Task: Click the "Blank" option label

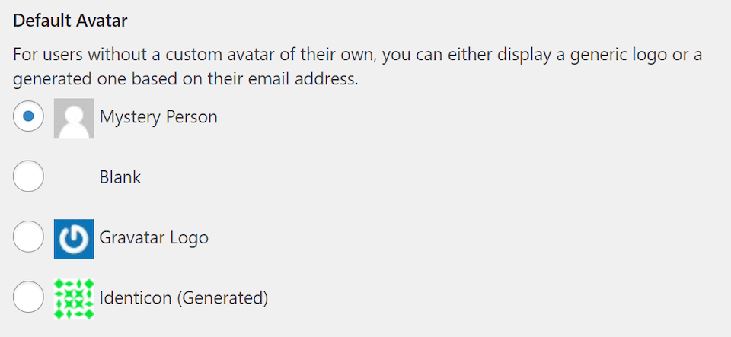Action: pyautogui.click(x=120, y=178)
